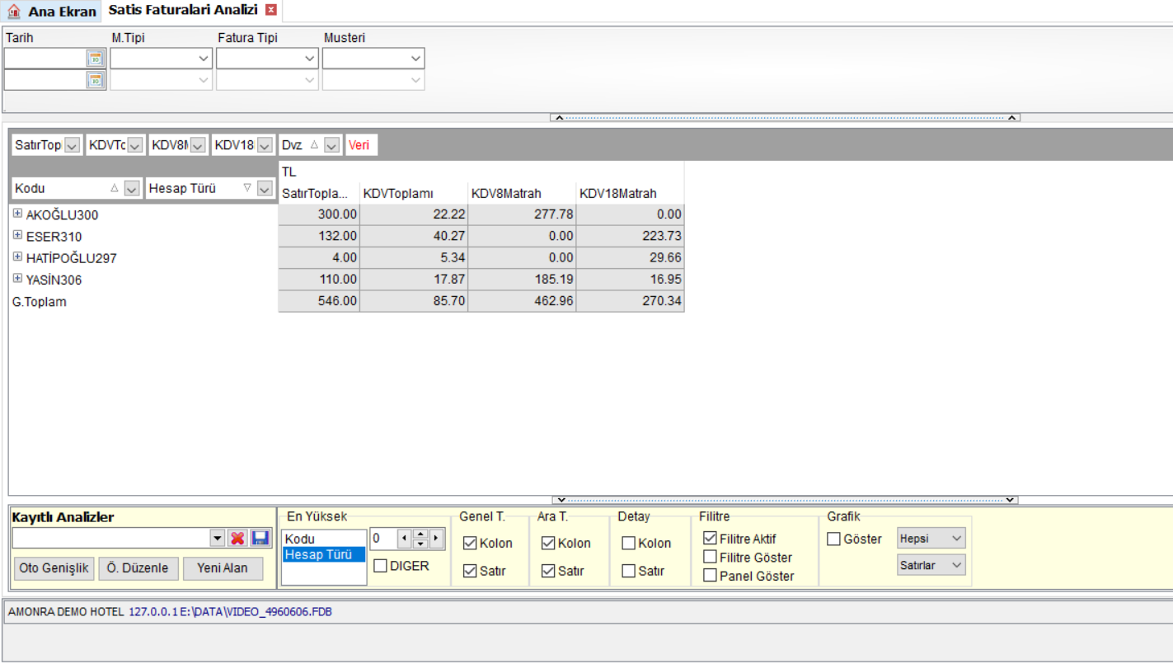This screenshot has width=1173, height=664.
Task: Open the second Tarih calendar picker icon
Action: pyautogui.click(x=96, y=80)
